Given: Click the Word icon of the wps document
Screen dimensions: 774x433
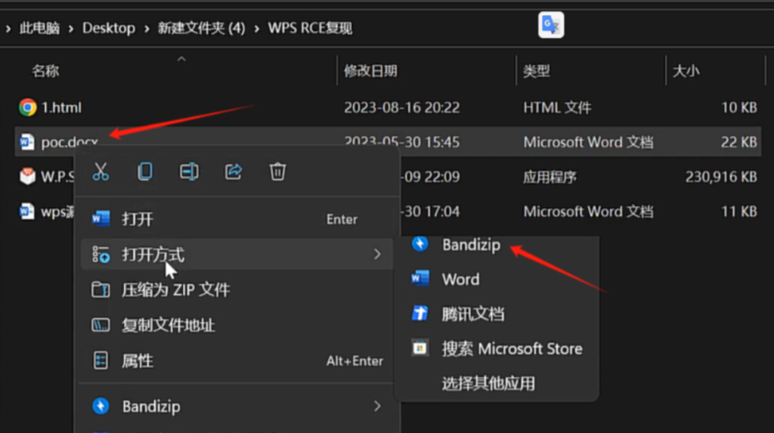Looking at the screenshot, I should coord(26,212).
